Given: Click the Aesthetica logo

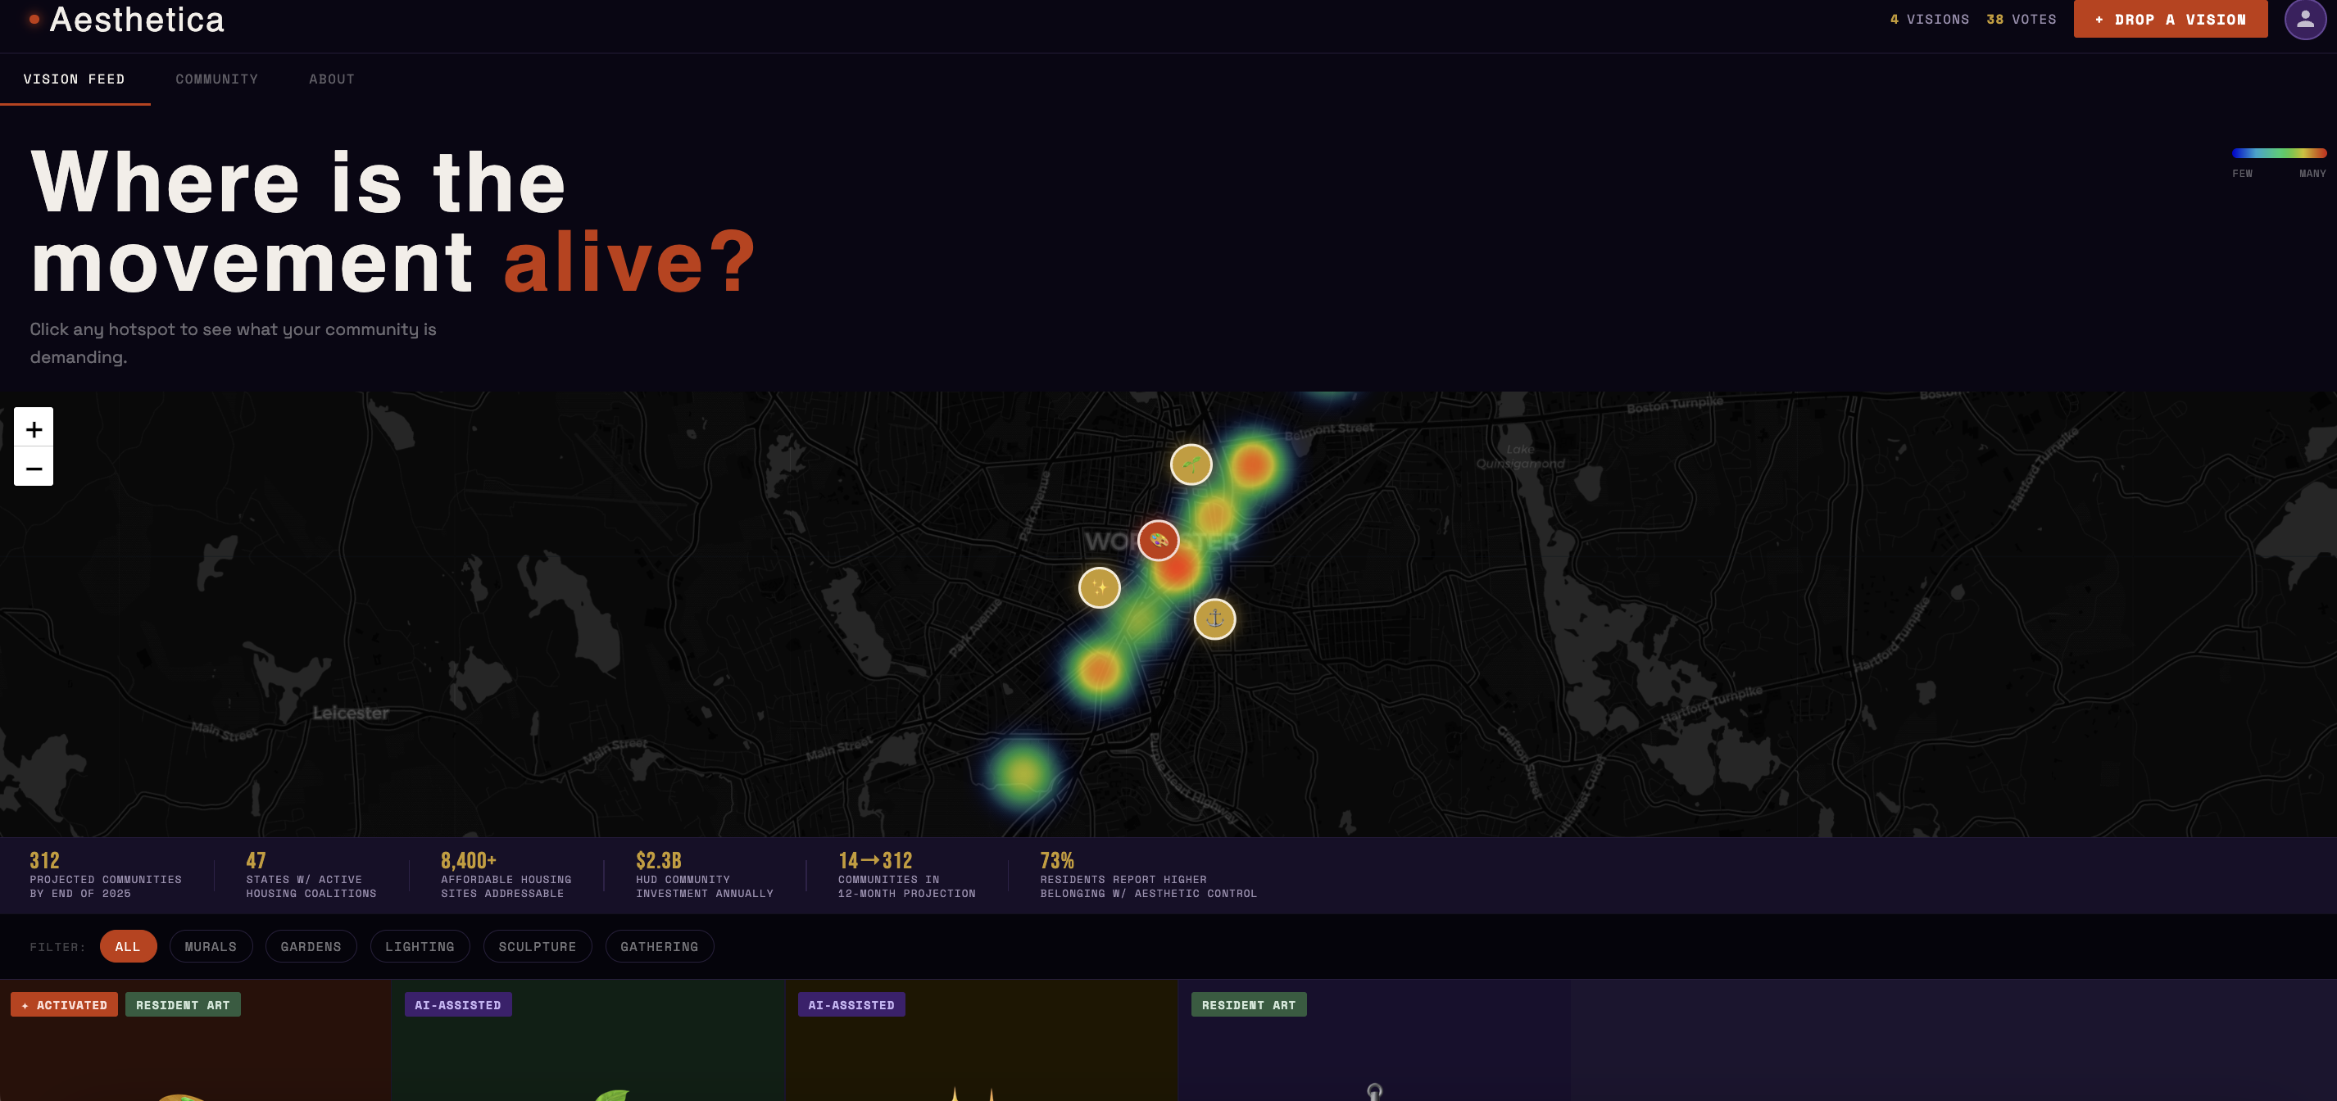Looking at the screenshot, I should tap(136, 19).
